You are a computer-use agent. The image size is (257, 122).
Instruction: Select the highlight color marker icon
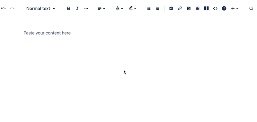pyautogui.click(x=131, y=8)
